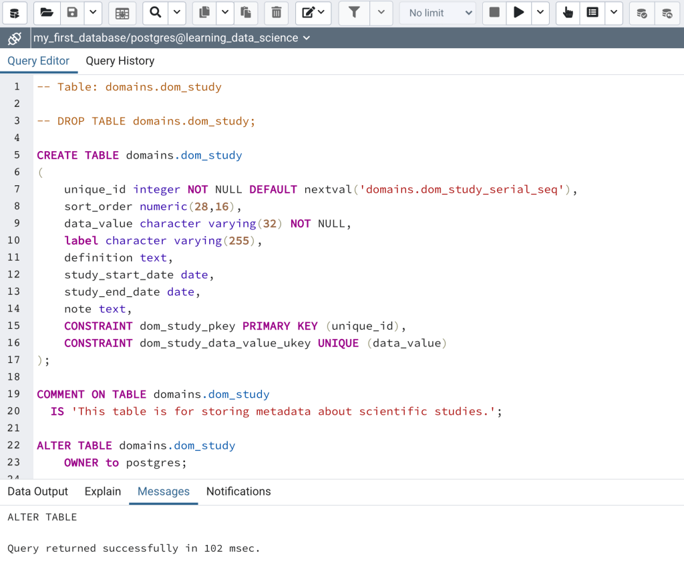Switch to the Query History tab

coord(120,61)
